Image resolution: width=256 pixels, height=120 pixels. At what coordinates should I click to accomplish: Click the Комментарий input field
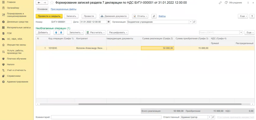click(x=106, y=117)
